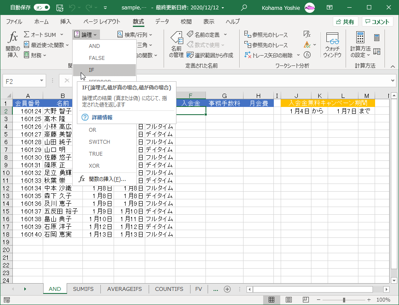
Task: Switch to Page Layout view in status bar
Action: [289, 299]
